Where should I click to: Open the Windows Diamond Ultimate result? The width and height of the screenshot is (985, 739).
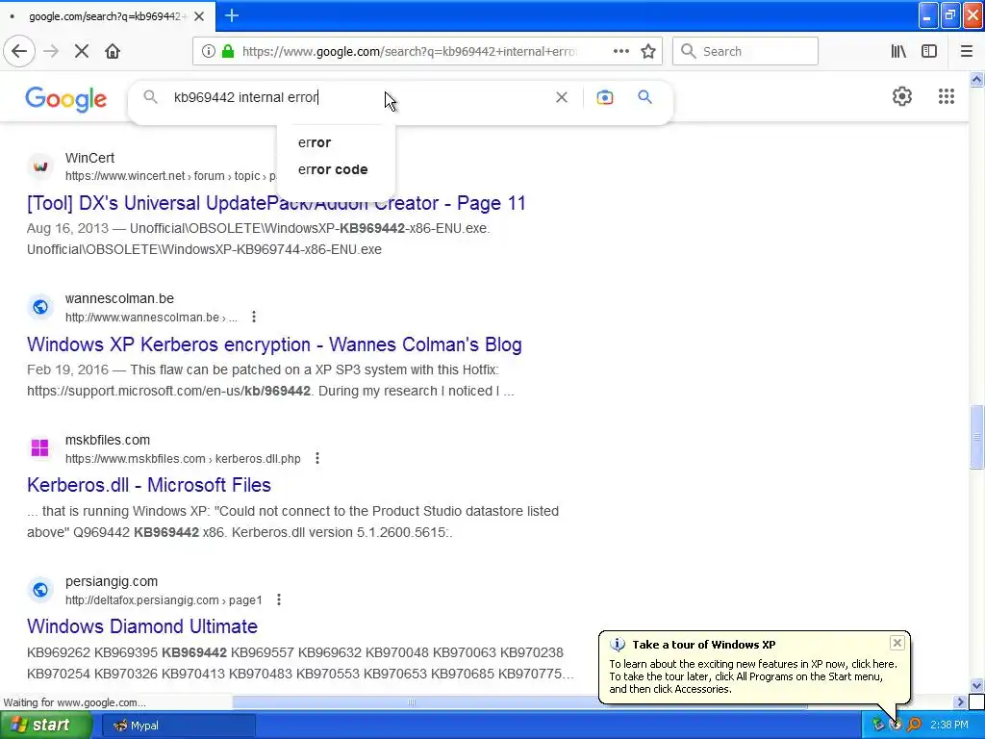click(x=142, y=626)
